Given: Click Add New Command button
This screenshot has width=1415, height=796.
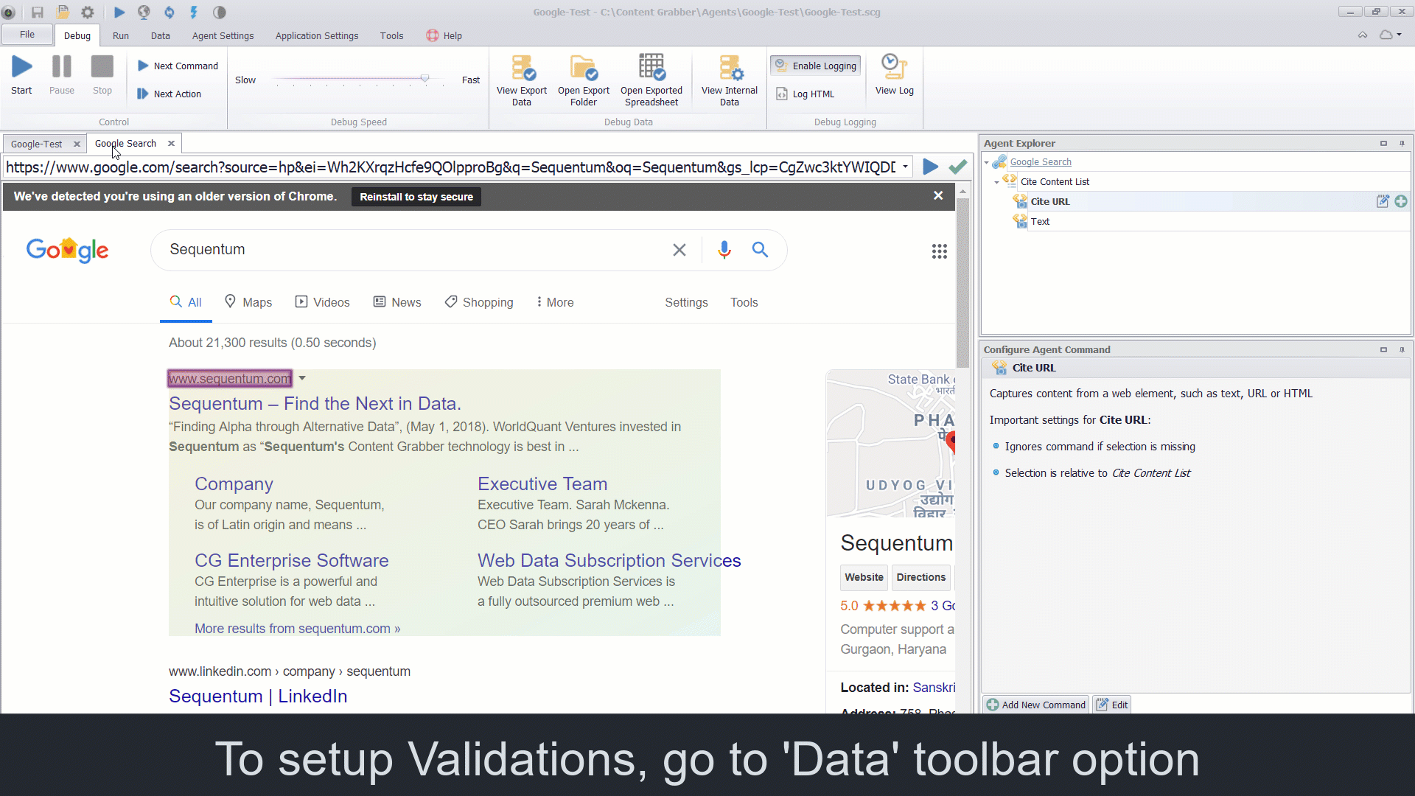Looking at the screenshot, I should tap(1036, 705).
